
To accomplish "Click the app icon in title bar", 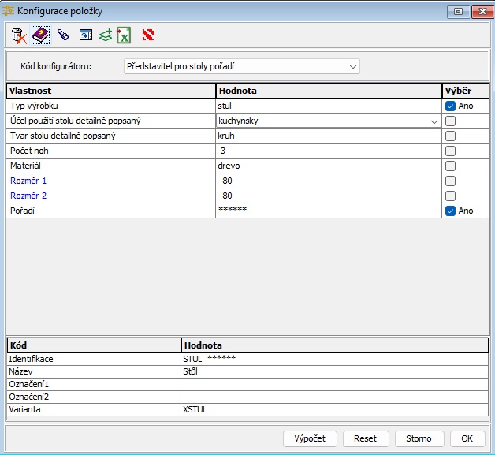I will click(9, 11).
